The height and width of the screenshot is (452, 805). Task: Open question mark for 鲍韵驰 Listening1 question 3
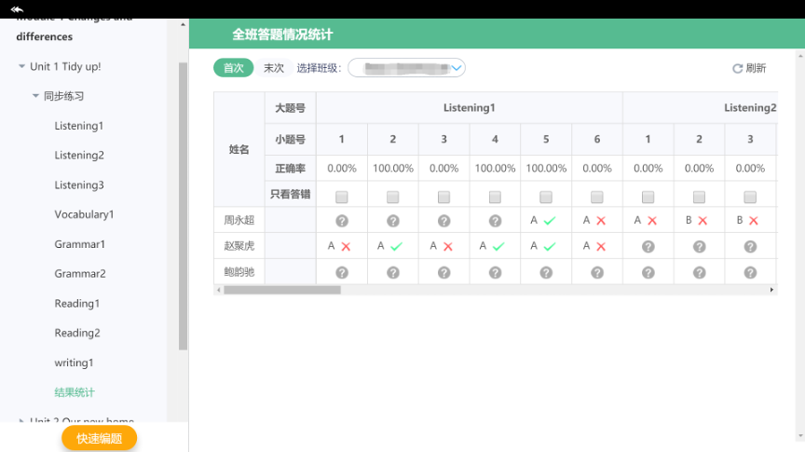(x=444, y=272)
